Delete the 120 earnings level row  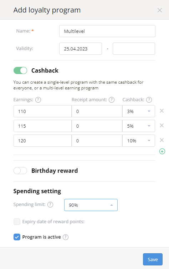click(162, 140)
